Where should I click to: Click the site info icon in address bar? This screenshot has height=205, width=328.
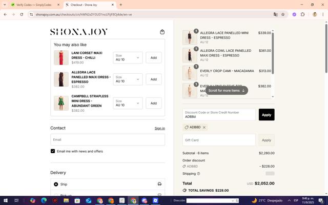31,14
